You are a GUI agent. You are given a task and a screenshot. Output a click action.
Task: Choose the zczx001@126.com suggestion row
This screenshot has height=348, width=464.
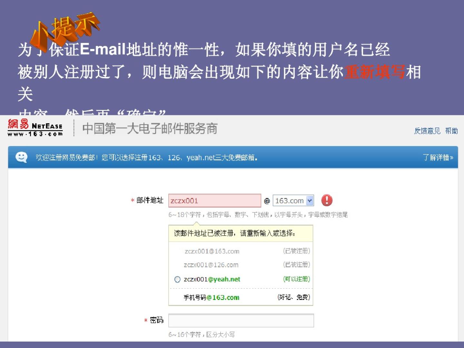pos(211,265)
